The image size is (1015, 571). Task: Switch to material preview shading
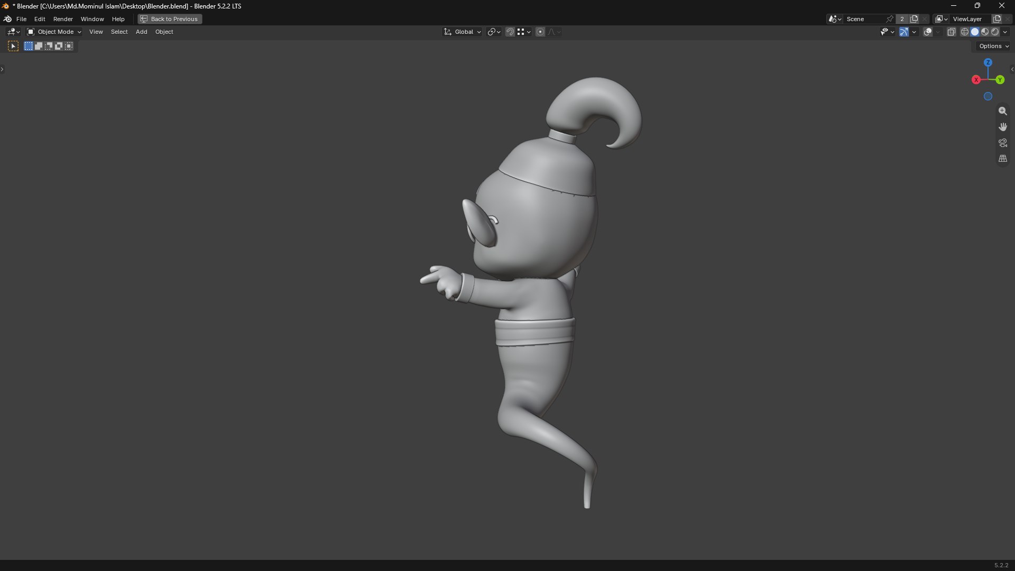985,32
